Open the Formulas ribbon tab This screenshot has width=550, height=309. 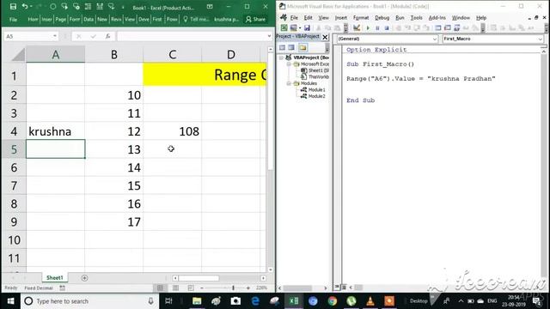pos(75,19)
